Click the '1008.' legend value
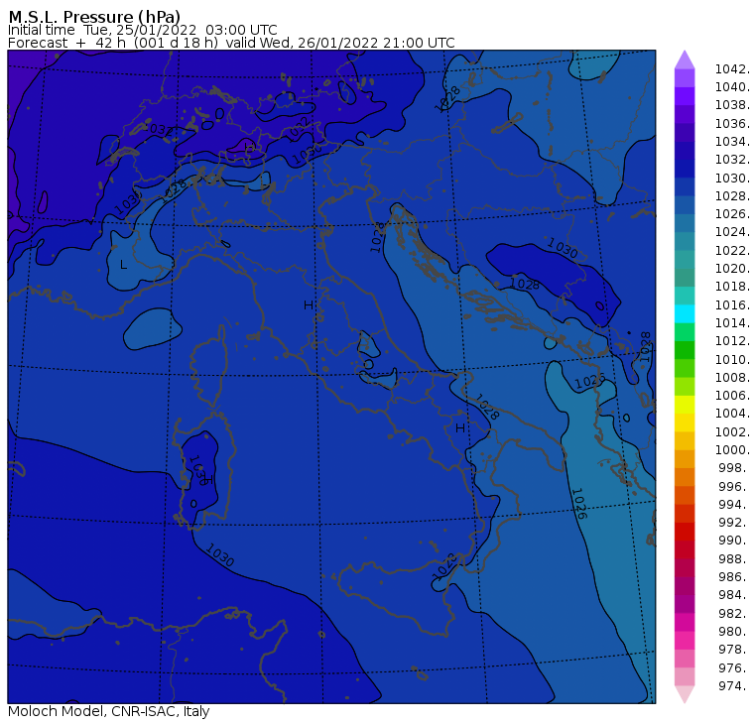Viewport: 754px width, 725px height. [732, 378]
